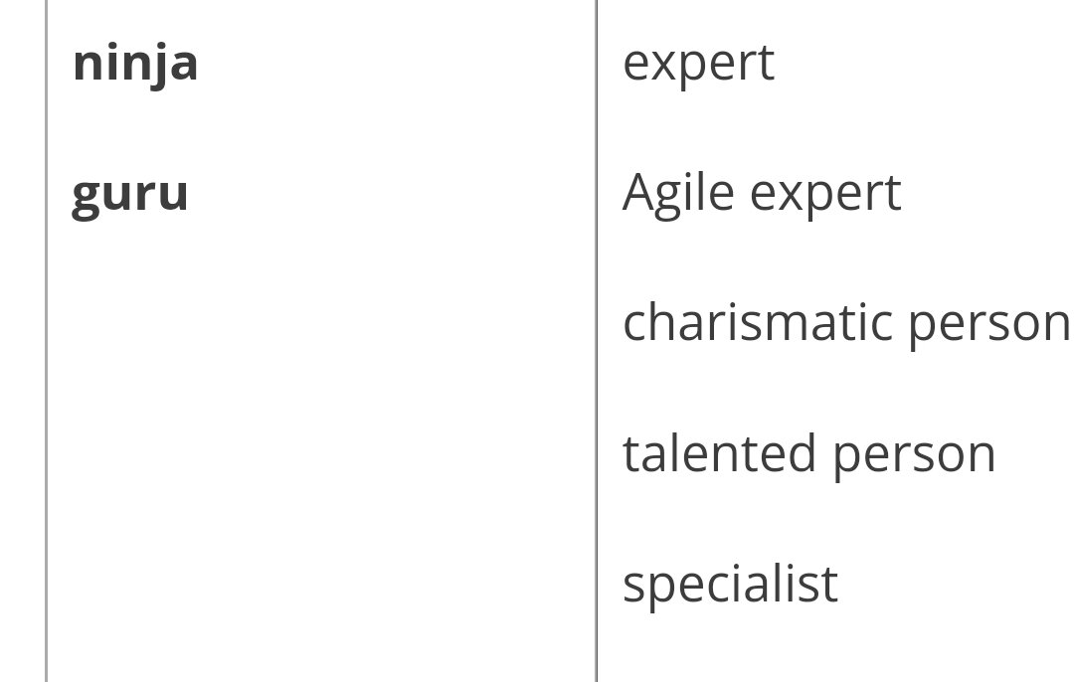This screenshot has width=1074, height=682.
Task: Click the word "talented"
Action: (719, 453)
